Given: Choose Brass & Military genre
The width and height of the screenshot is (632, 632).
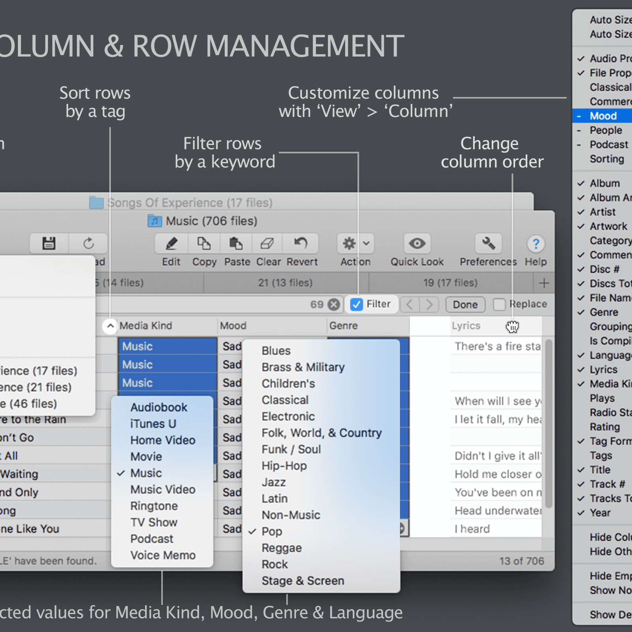Looking at the screenshot, I should pos(321,367).
